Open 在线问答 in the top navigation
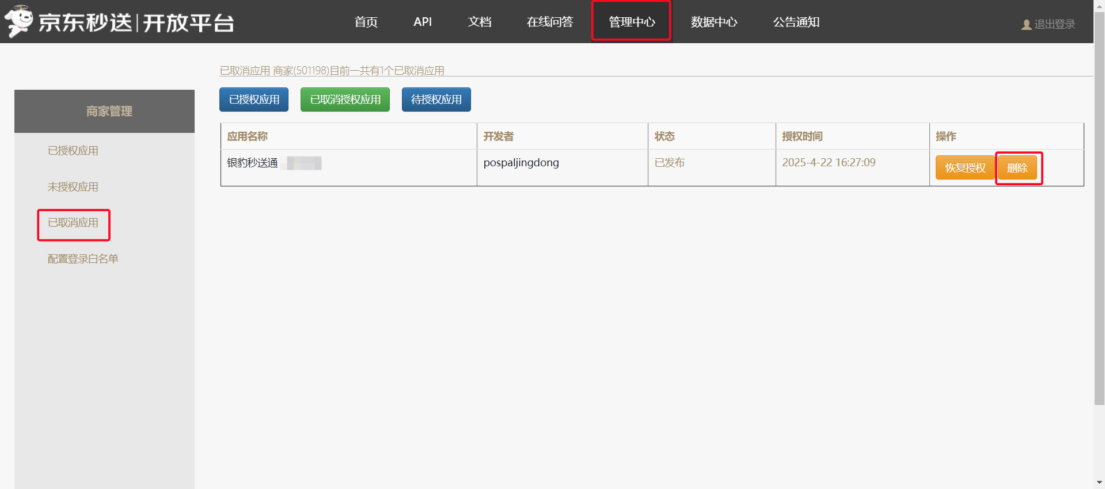 click(550, 22)
